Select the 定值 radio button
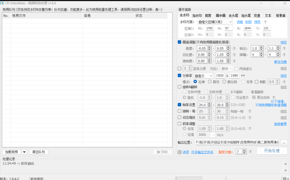The image size is (290, 180). click(184, 135)
